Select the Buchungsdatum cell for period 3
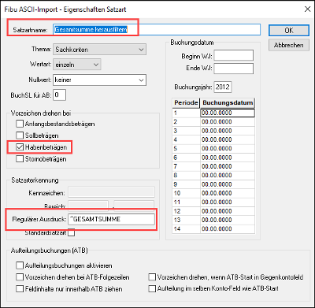Viewport: 315px width, 308px height. [x=228, y=131]
